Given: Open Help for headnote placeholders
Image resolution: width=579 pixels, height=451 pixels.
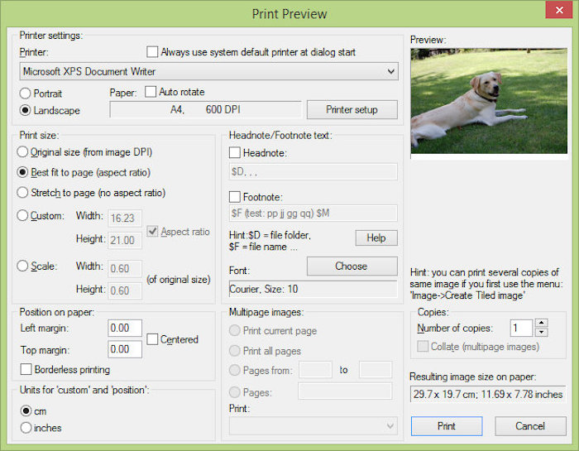Looking at the screenshot, I should pyautogui.click(x=376, y=237).
